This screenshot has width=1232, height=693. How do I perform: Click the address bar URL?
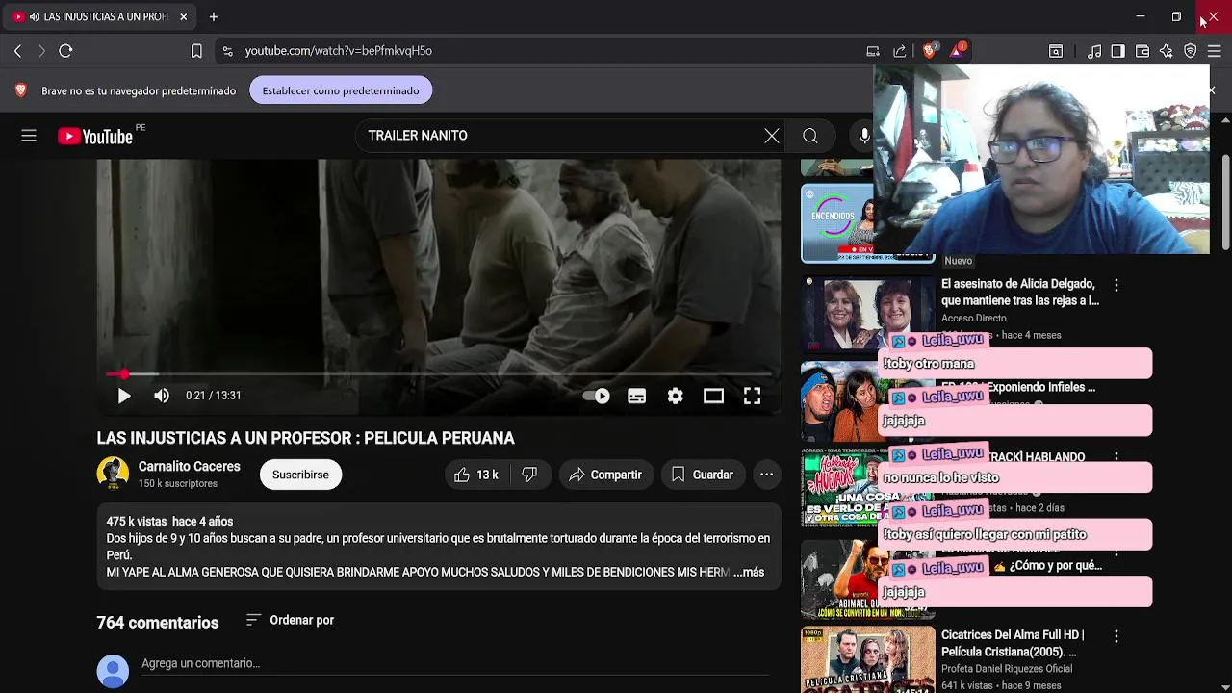pos(339,51)
